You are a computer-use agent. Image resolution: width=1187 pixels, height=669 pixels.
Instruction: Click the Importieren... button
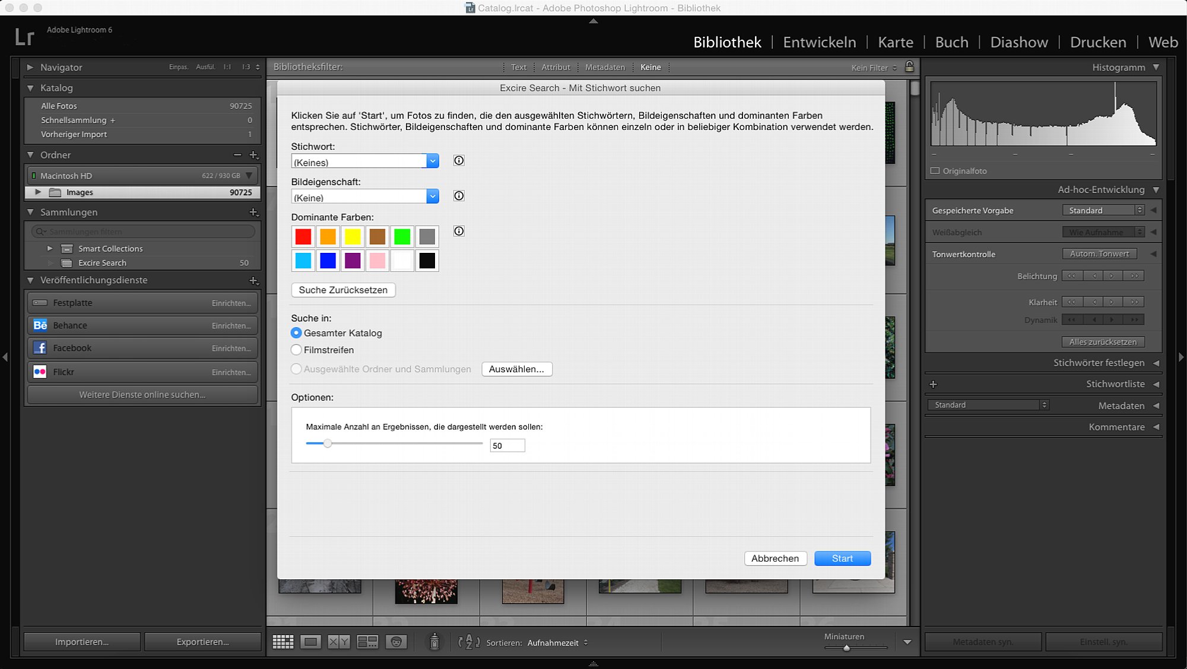(82, 642)
